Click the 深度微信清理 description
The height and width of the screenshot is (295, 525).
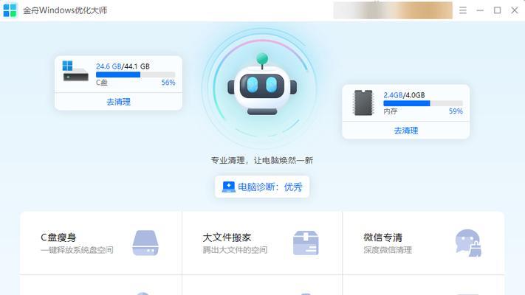click(x=388, y=250)
